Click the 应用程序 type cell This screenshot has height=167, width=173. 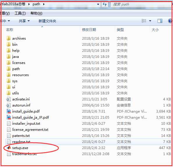(124, 148)
